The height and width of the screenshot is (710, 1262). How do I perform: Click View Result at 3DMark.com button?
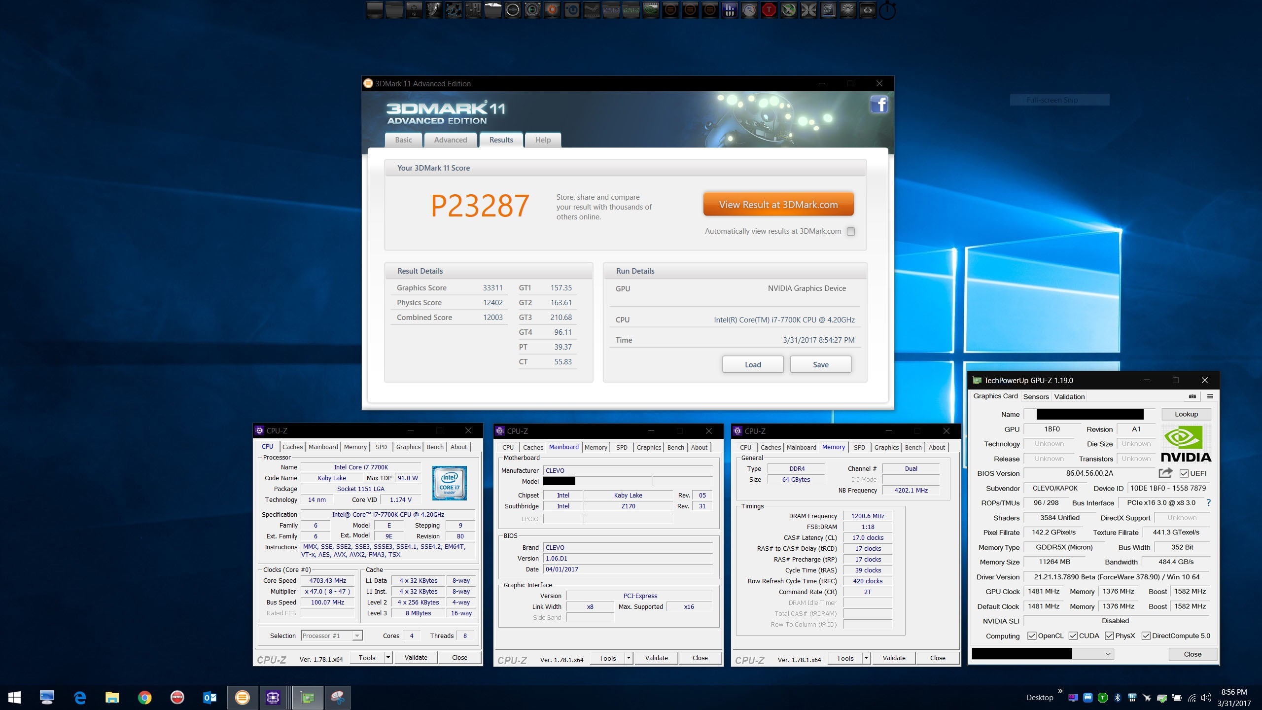tap(778, 205)
